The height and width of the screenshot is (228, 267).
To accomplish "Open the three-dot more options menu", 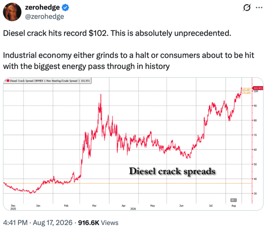I will tap(259, 8).
